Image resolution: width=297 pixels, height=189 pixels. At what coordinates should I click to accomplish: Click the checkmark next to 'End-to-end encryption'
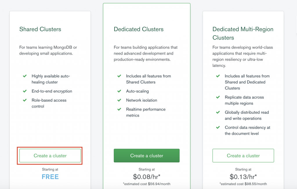[x=25, y=91]
